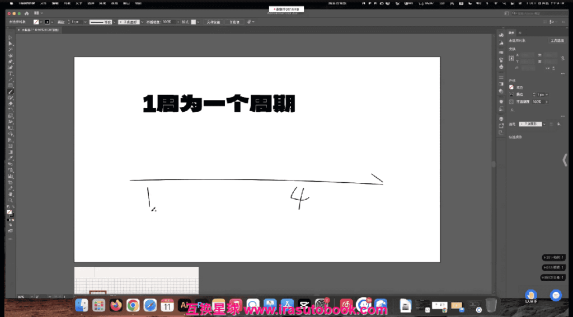
Task: Select the Eyedropper tool
Action: [10, 158]
